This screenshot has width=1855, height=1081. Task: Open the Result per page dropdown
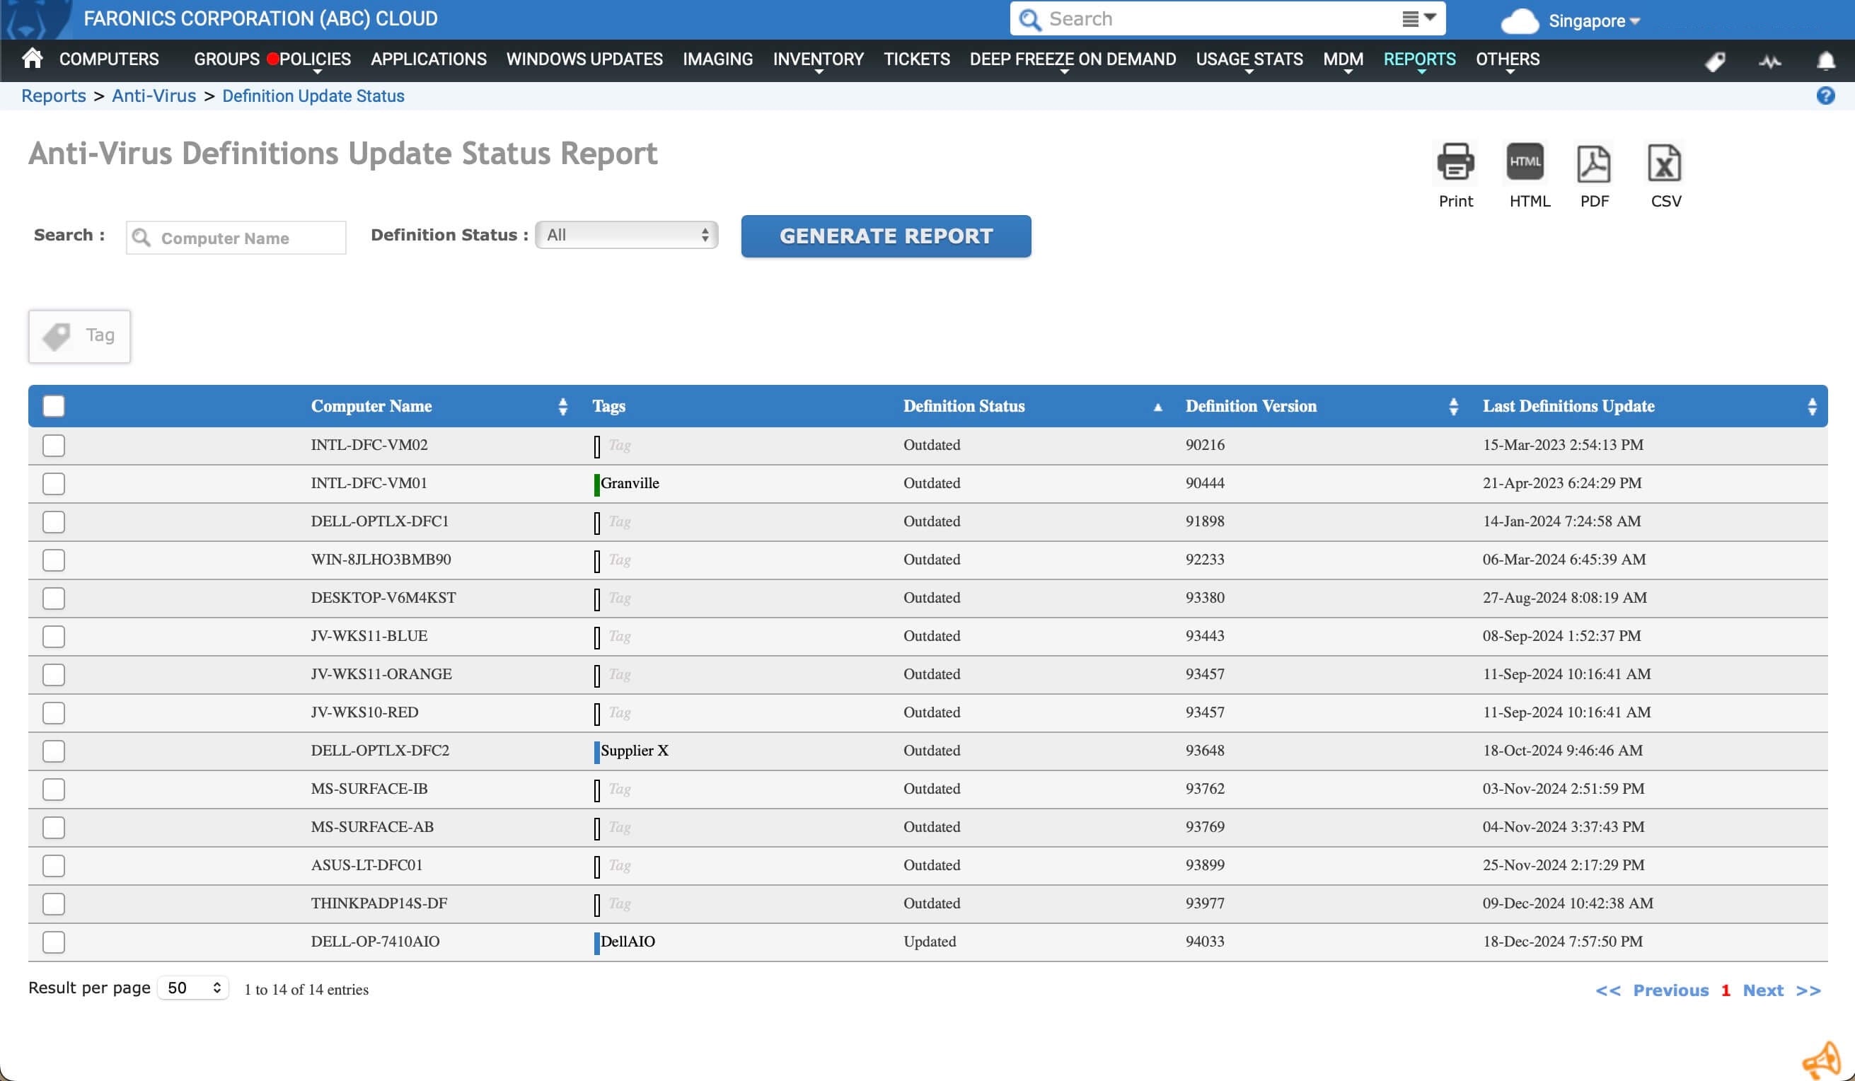point(193,988)
